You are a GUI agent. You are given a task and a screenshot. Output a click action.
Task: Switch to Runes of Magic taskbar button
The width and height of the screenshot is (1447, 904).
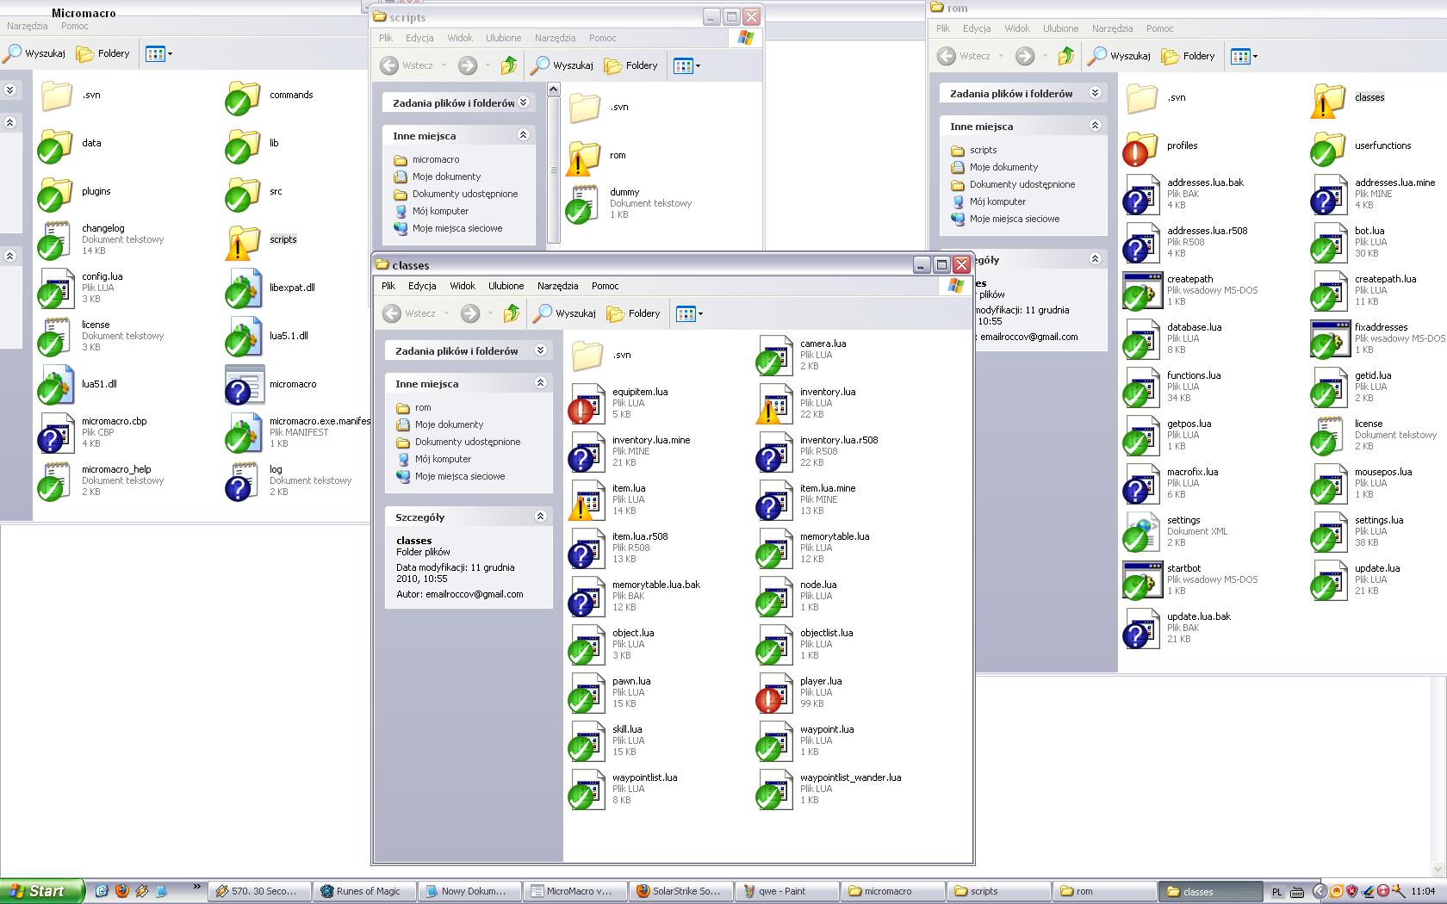point(361,891)
